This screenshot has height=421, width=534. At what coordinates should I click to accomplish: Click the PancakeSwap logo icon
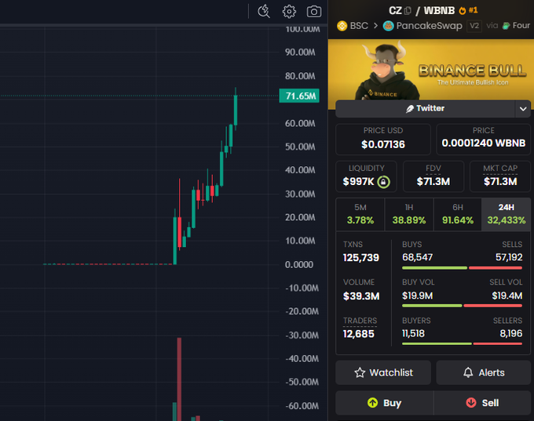click(x=388, y=26)
